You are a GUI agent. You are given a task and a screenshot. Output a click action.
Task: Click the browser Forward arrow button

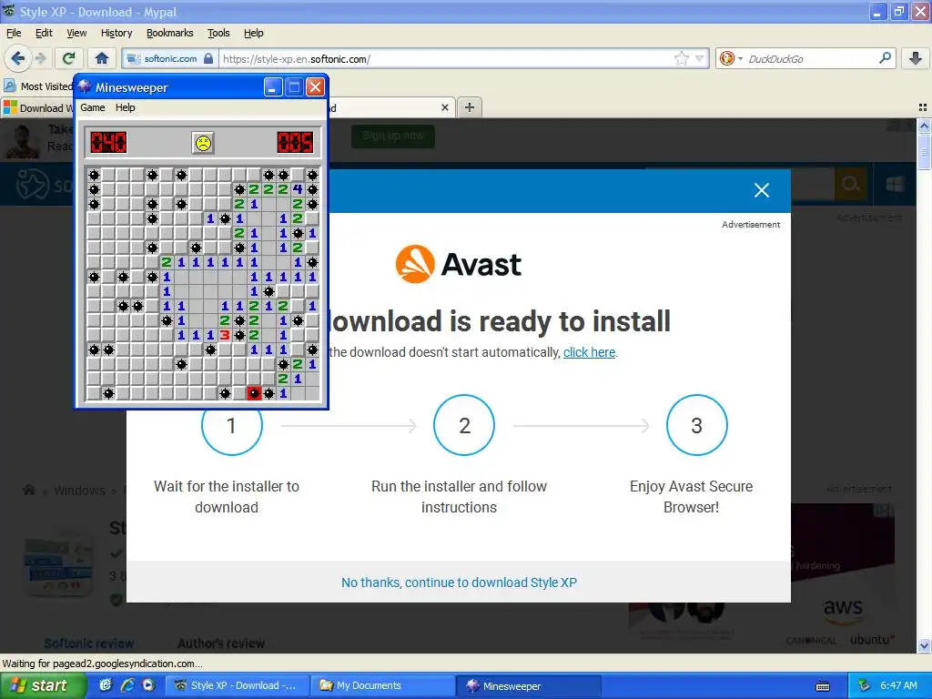click(40, 58)
